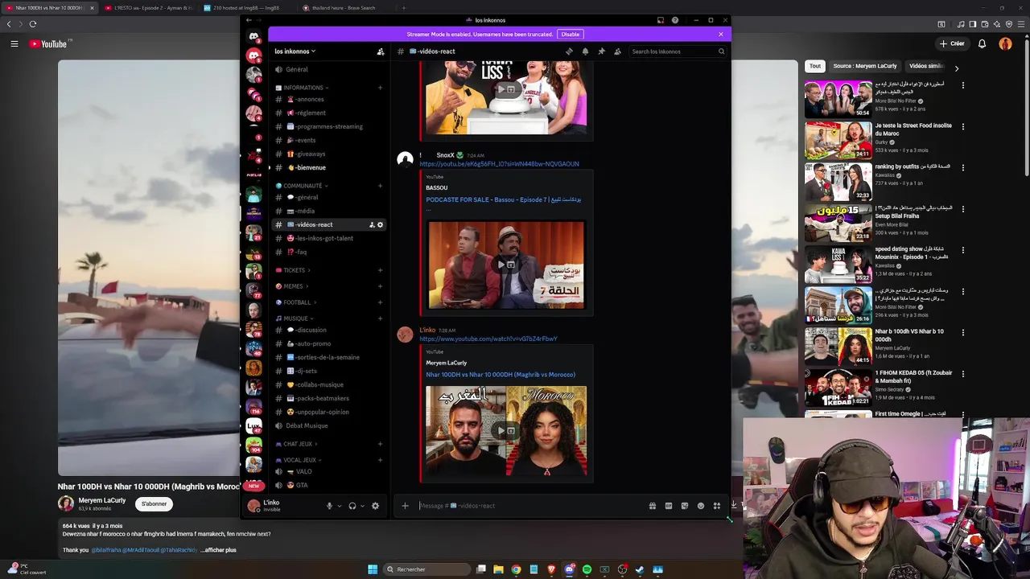Screen dimensions: 1030x579
Task: Open the sticker picker in message bar
Action: point(685,506)
